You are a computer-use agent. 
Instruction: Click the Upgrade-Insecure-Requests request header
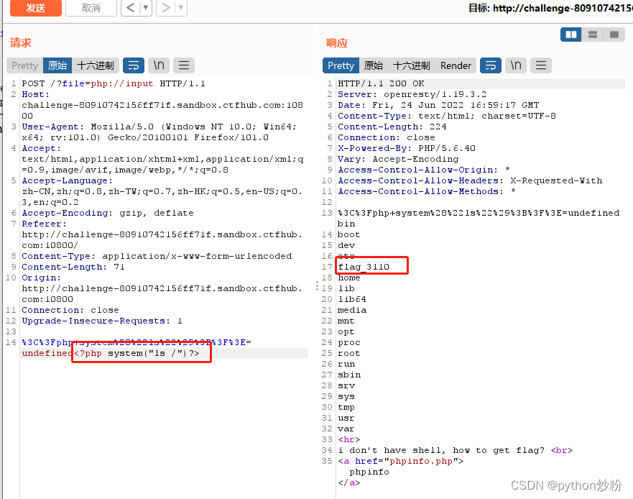[102, 321]
